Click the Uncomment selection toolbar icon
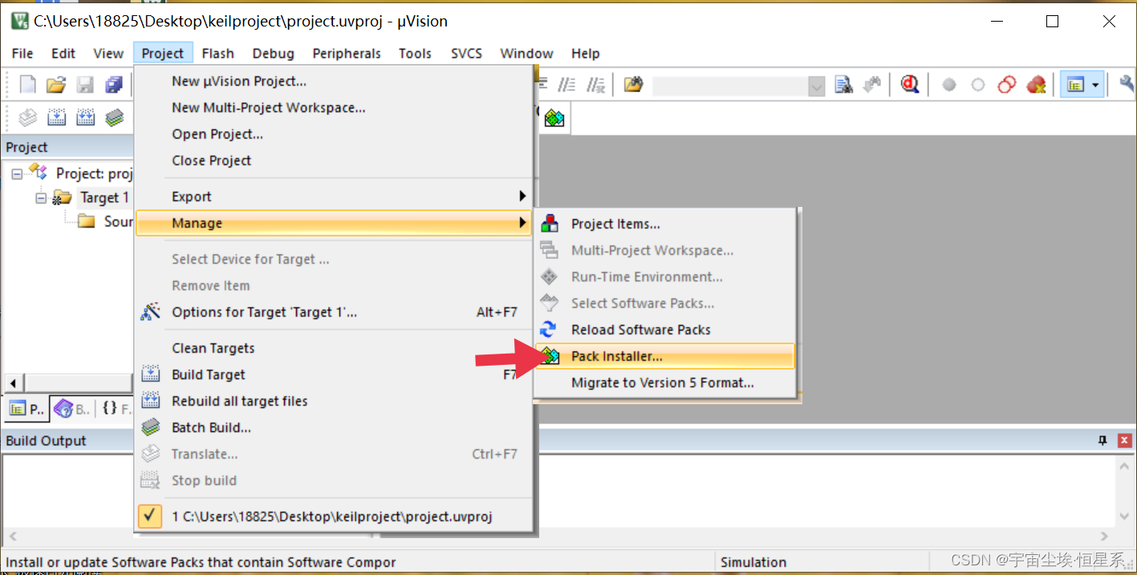 pyautogui.click(x=595, y=84)
